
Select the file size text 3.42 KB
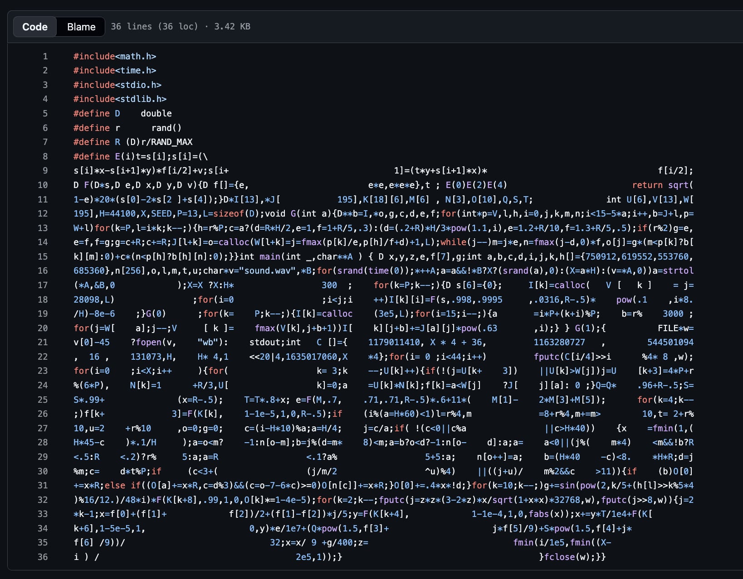pyautogui.click(x=232, y=26)
